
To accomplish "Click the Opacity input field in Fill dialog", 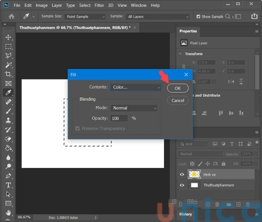I will (x=119, y=118).
